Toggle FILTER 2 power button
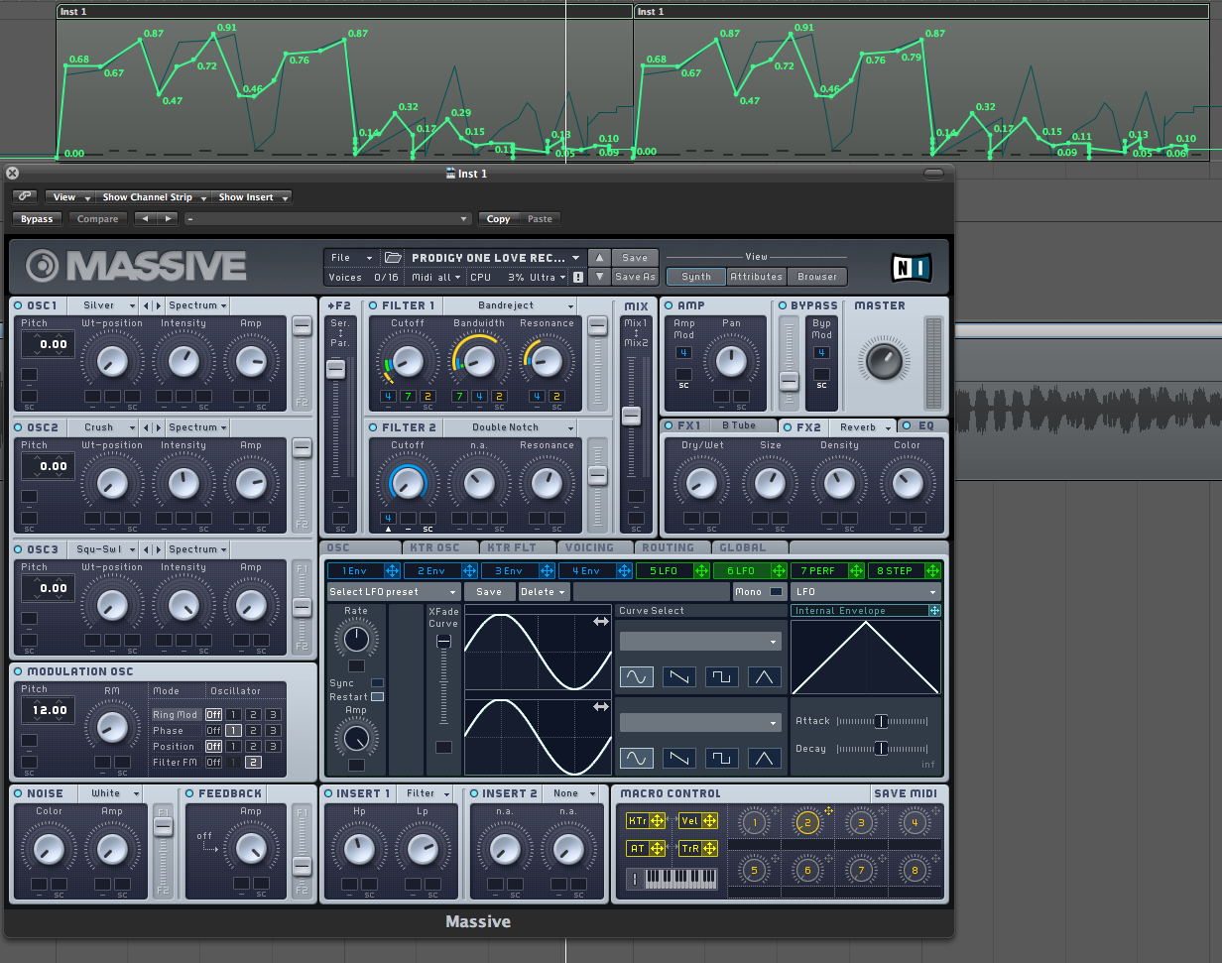 tap(374, 427)
